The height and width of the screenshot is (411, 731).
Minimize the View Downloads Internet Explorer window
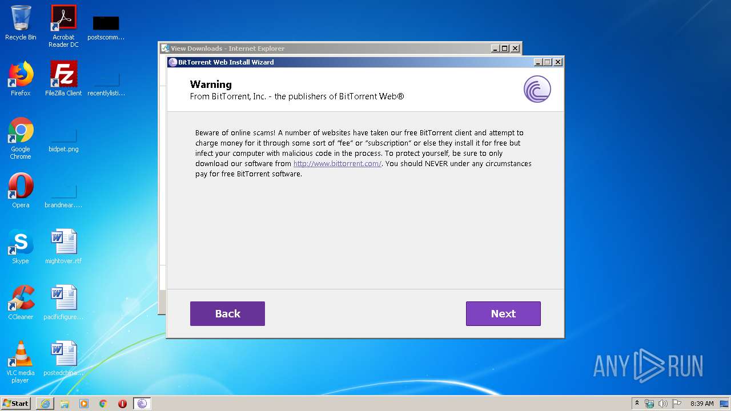coord(495,49)
